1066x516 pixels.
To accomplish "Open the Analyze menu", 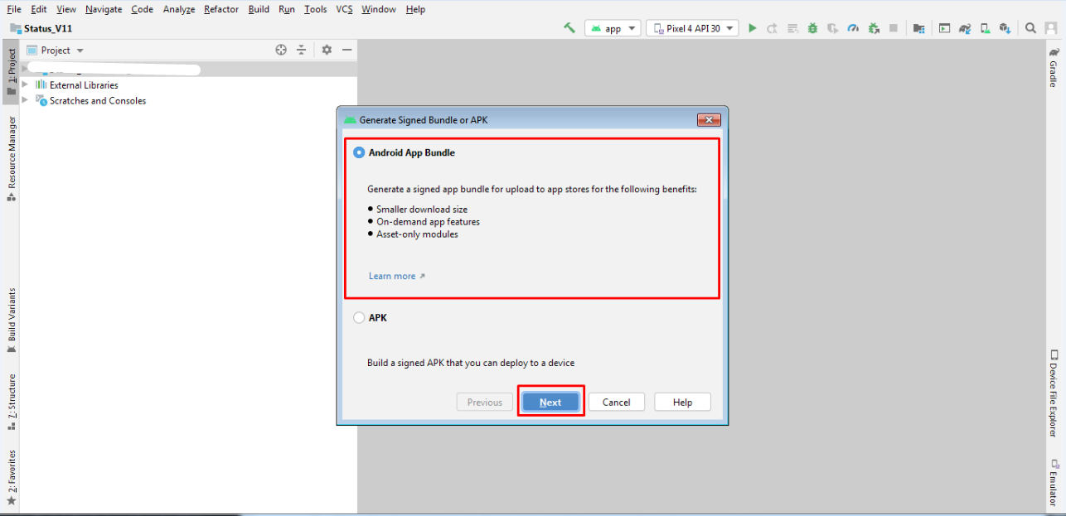I will (x=179, y=9).
